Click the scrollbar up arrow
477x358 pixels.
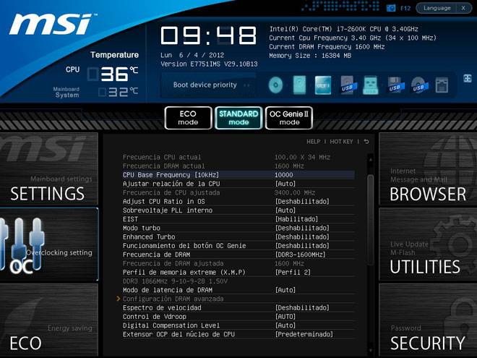tap(371, 159)
